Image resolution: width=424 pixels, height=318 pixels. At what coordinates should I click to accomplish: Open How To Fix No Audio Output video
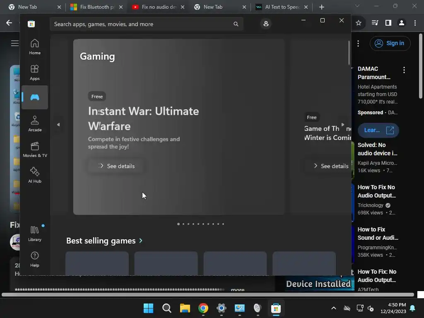[x=377, y=191]
